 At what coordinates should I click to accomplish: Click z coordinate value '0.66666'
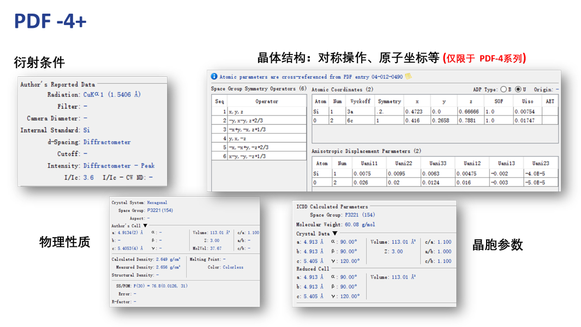click(x=471, y=112)
